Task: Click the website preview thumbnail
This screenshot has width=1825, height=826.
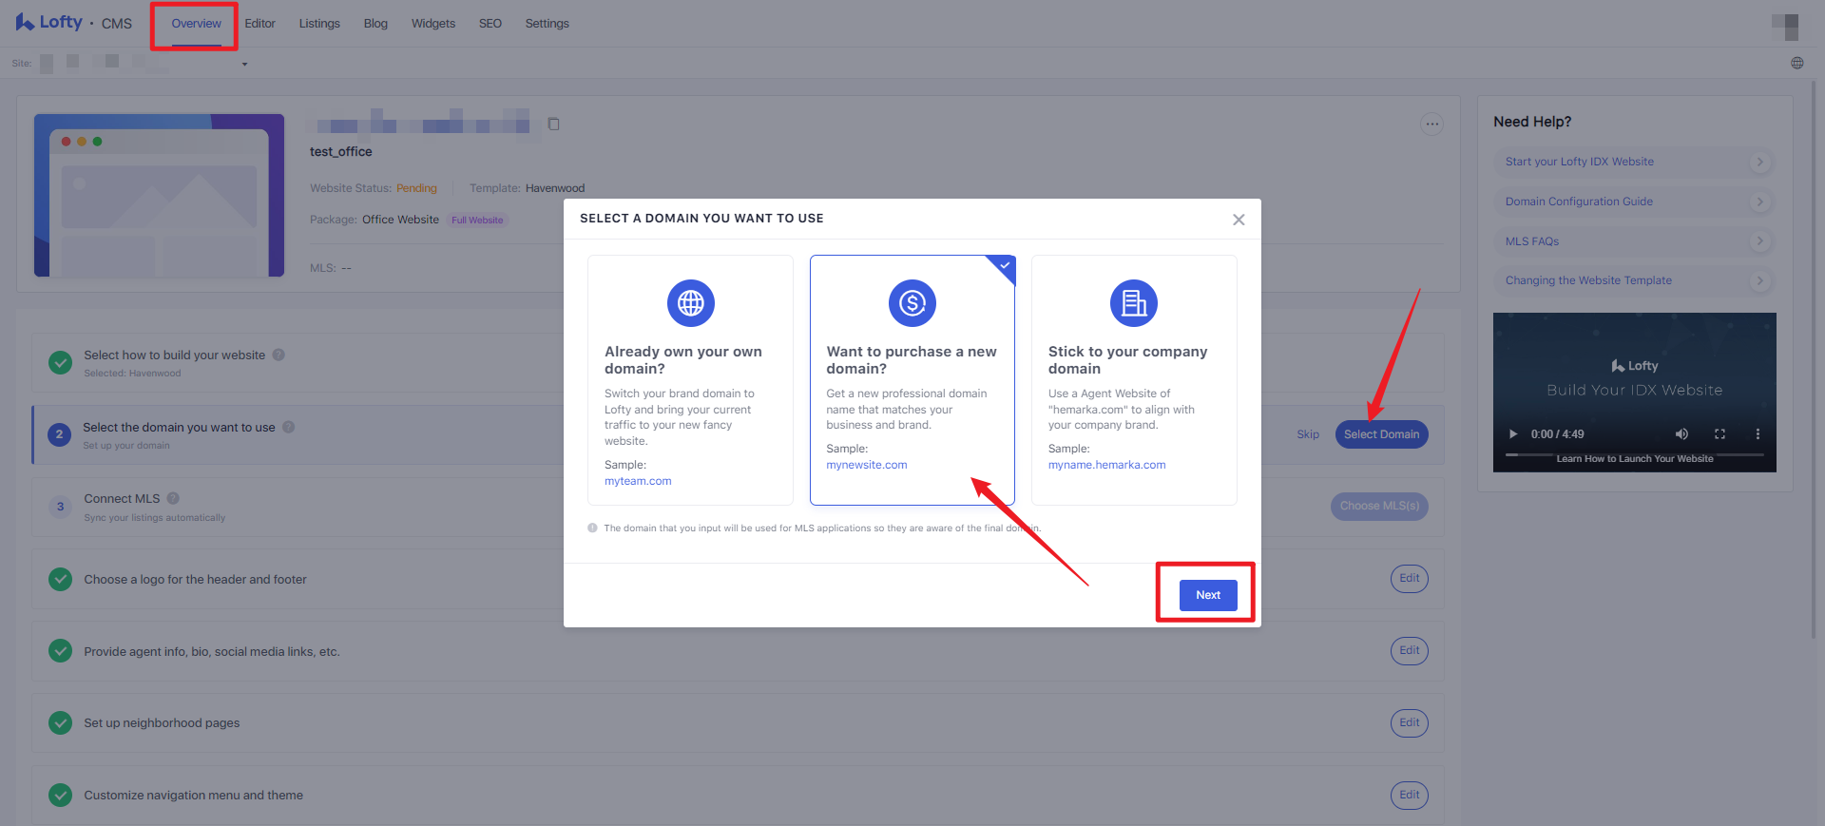Action: click(x=159, y=195)
